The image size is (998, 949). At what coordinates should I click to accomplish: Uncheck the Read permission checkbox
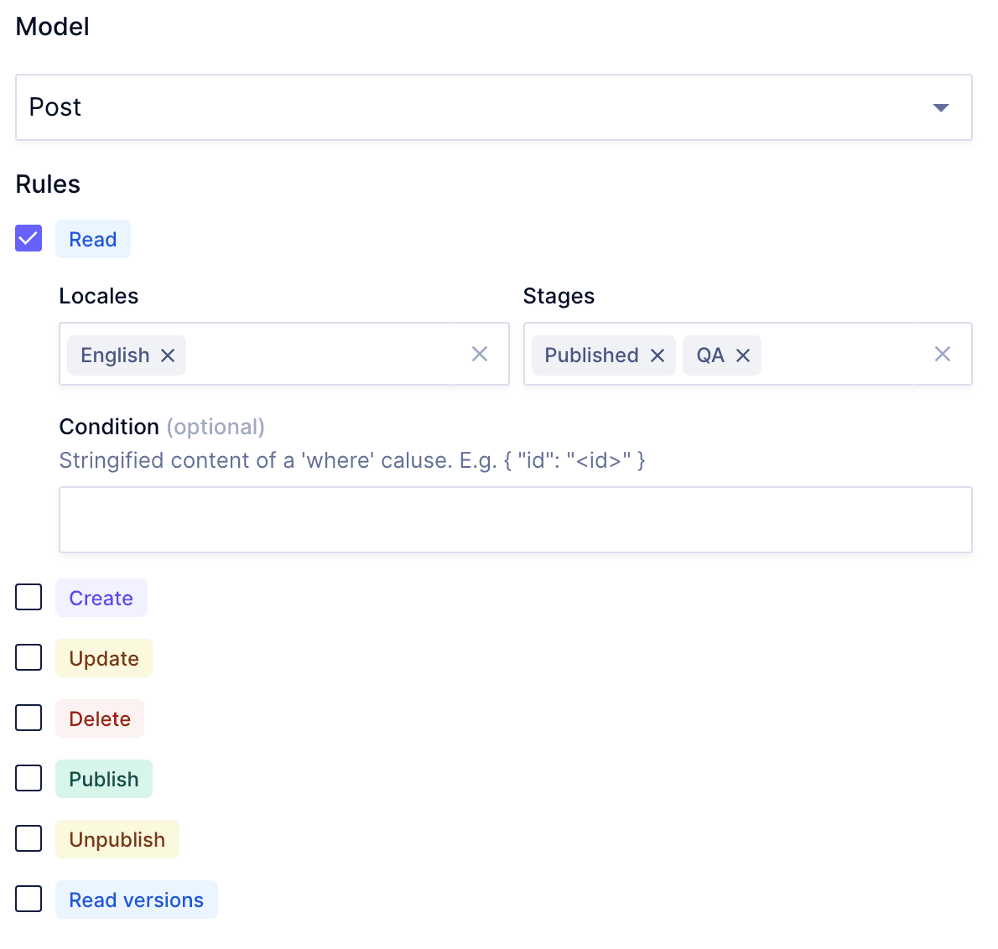[28, 238]
